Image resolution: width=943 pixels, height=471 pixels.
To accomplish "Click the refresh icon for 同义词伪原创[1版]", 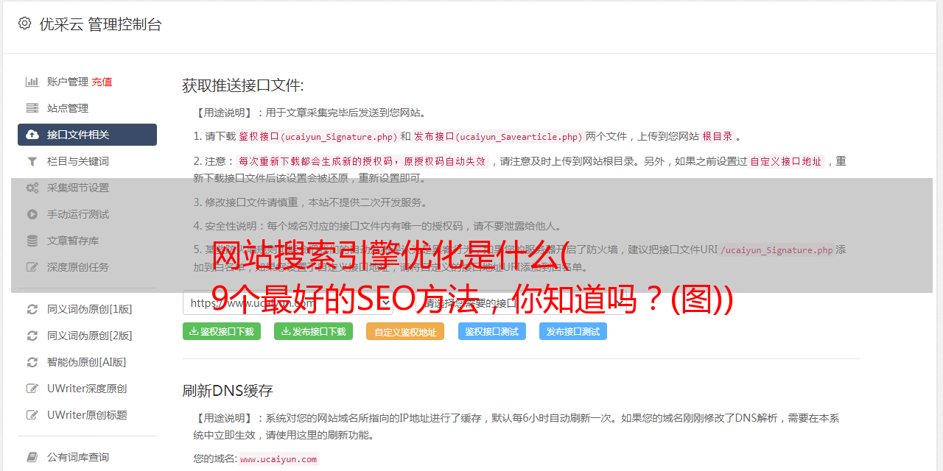I will [x=32, y=309].
